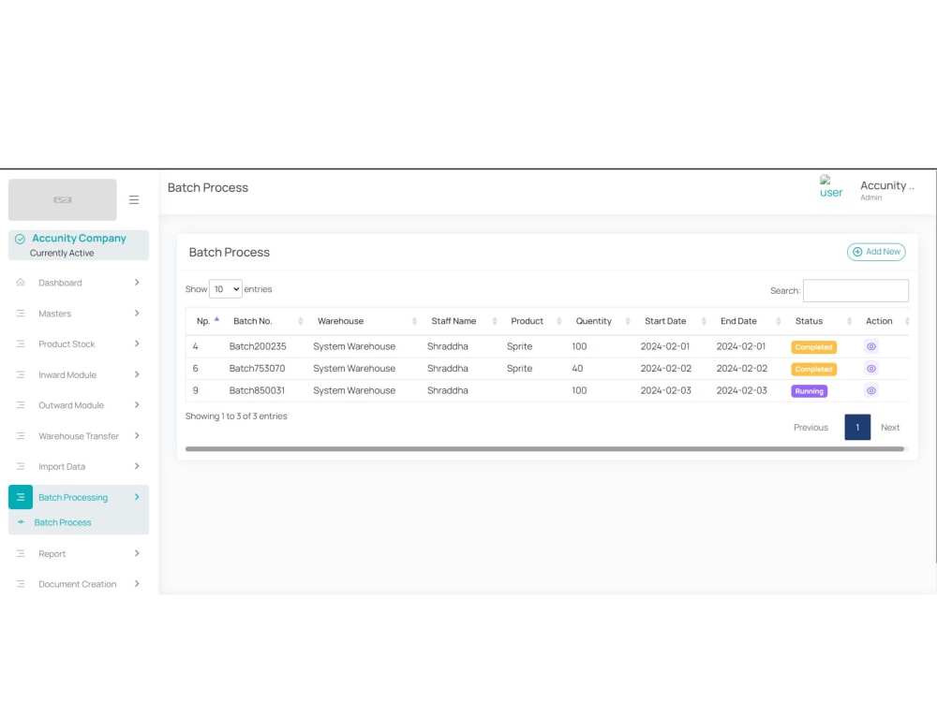This screenshot has width=937, height=702.
Task: View Batch850031 using its eye action icon
Action: point(870,390)
